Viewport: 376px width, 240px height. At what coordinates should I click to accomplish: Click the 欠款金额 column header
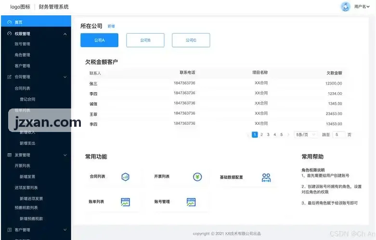[334, 73]
